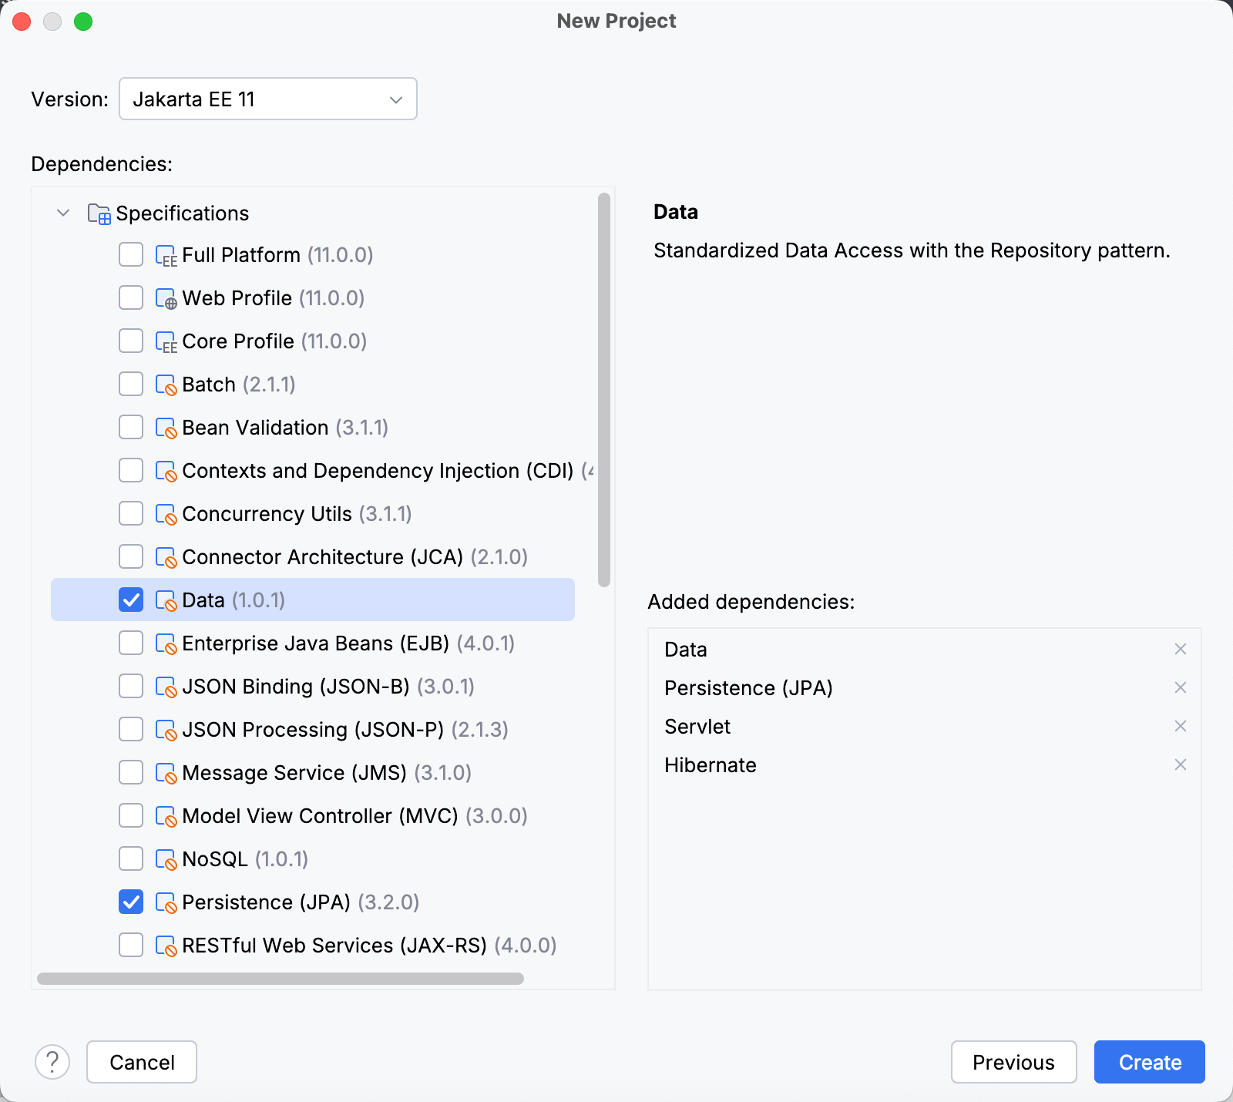Click the Bean Validation specification icon
The width and height of the screenshot is (1233, 1102).
167,427
